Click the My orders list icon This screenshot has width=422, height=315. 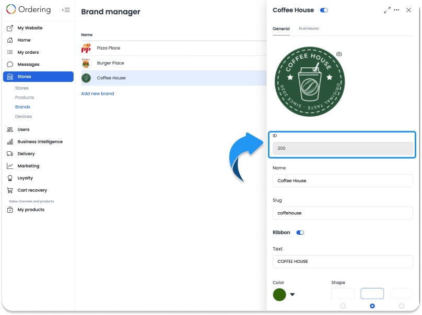[x=10, y=52]
